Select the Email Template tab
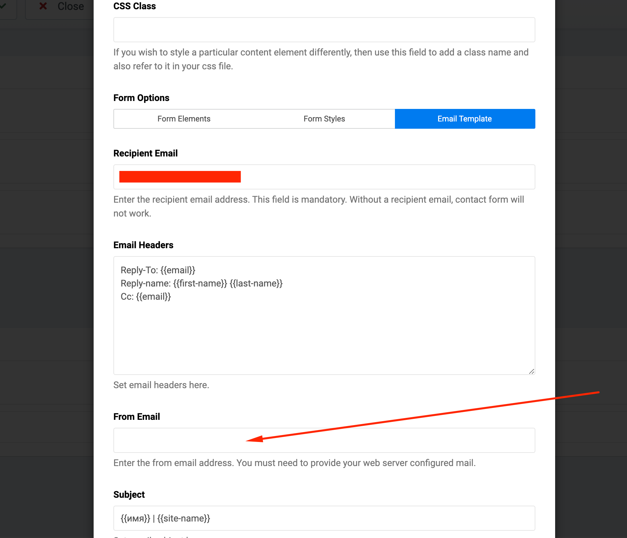The width and height of the screenshot is (627, 538). tap(464, 119)
